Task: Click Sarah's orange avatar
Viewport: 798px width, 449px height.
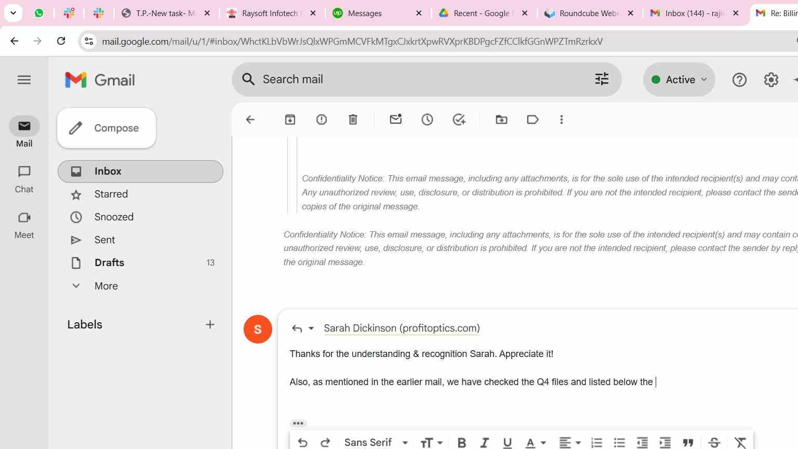Action: (258, 329)
